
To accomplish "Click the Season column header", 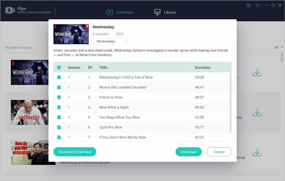I will 74,68.
